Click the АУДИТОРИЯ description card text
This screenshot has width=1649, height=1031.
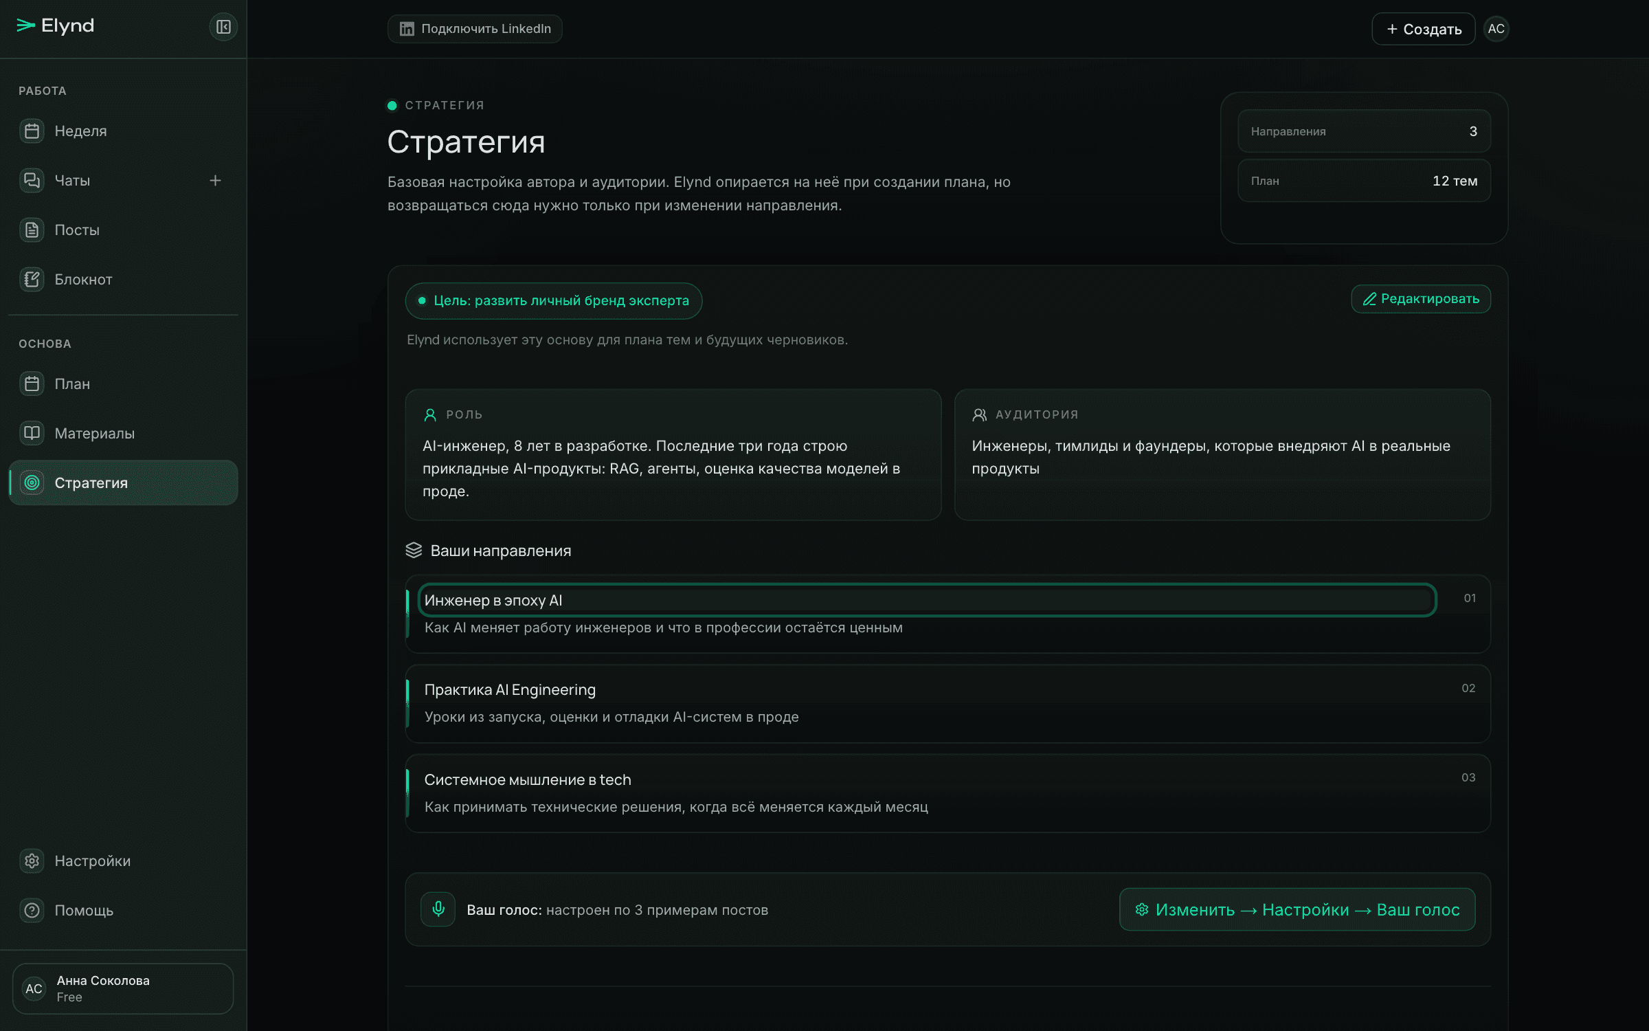1211,457
